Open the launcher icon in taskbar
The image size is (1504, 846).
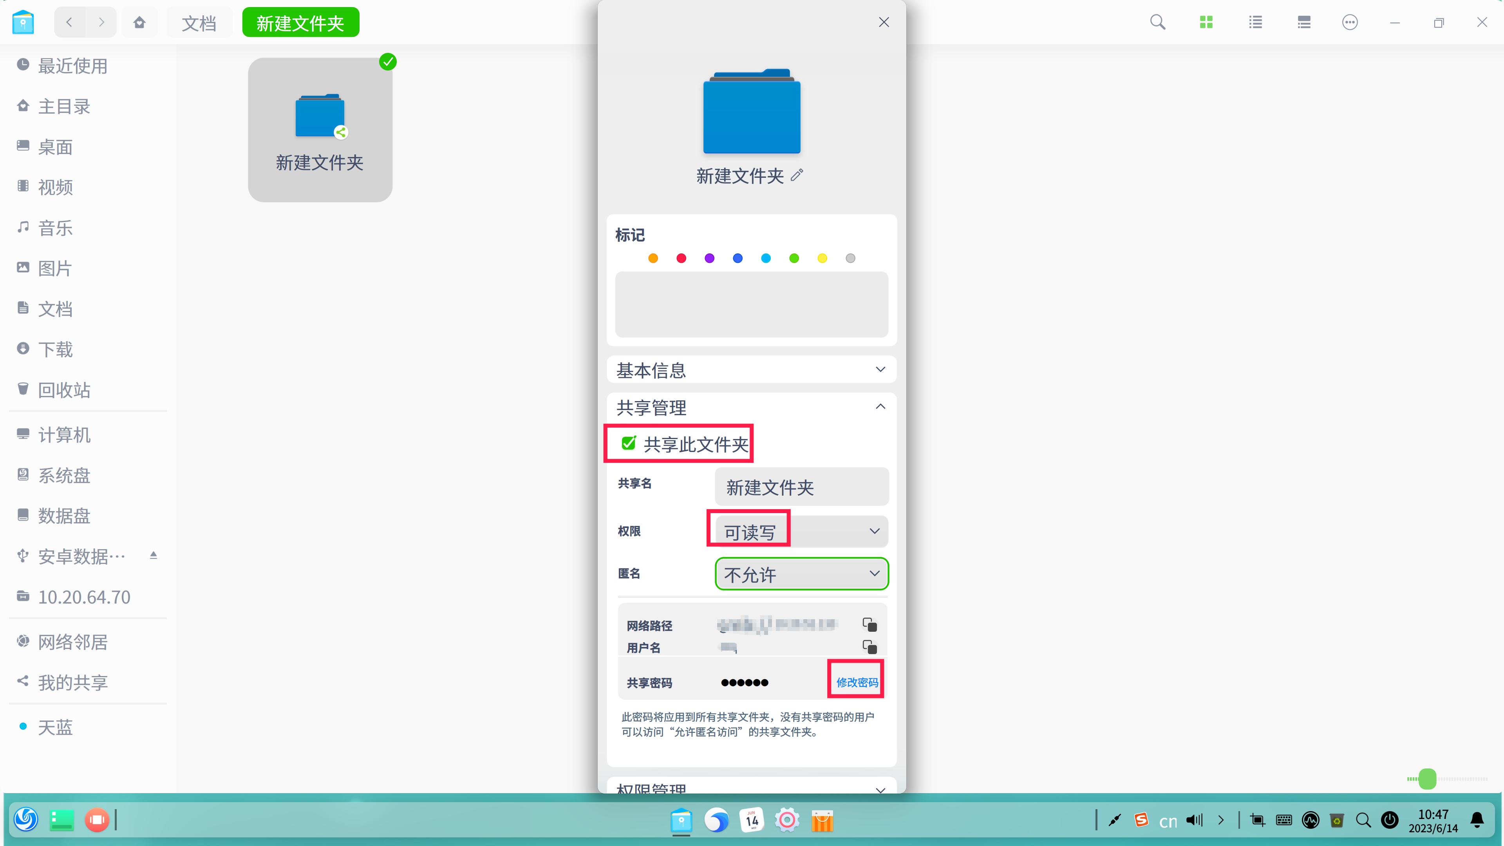(26, 820)
